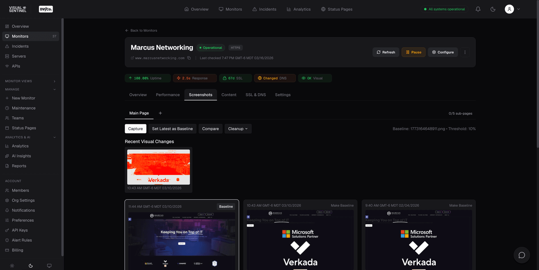This screenshot has height=270, width=539.
Task: Go Back to Monitors
Action: tap(141, 30)
